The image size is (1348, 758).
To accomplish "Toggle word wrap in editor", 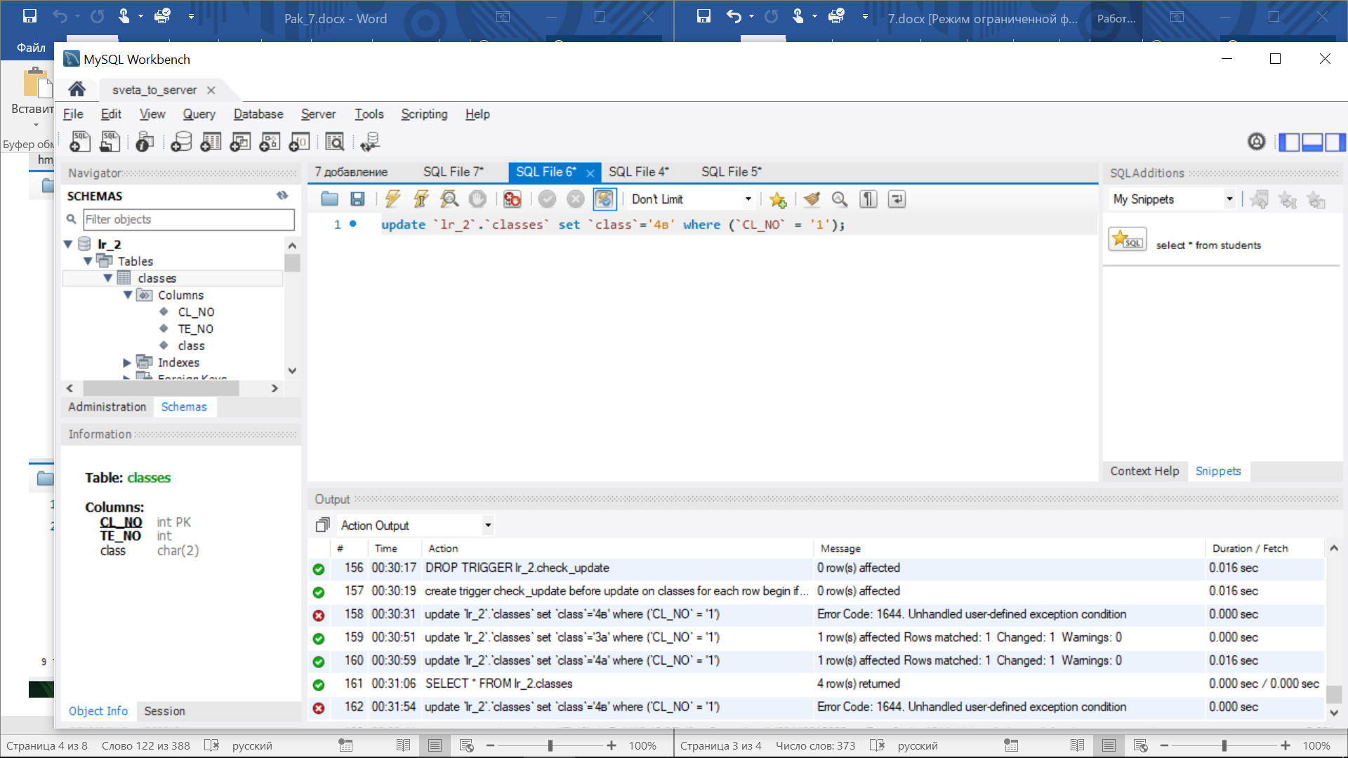I will click(x=897, y=199).
